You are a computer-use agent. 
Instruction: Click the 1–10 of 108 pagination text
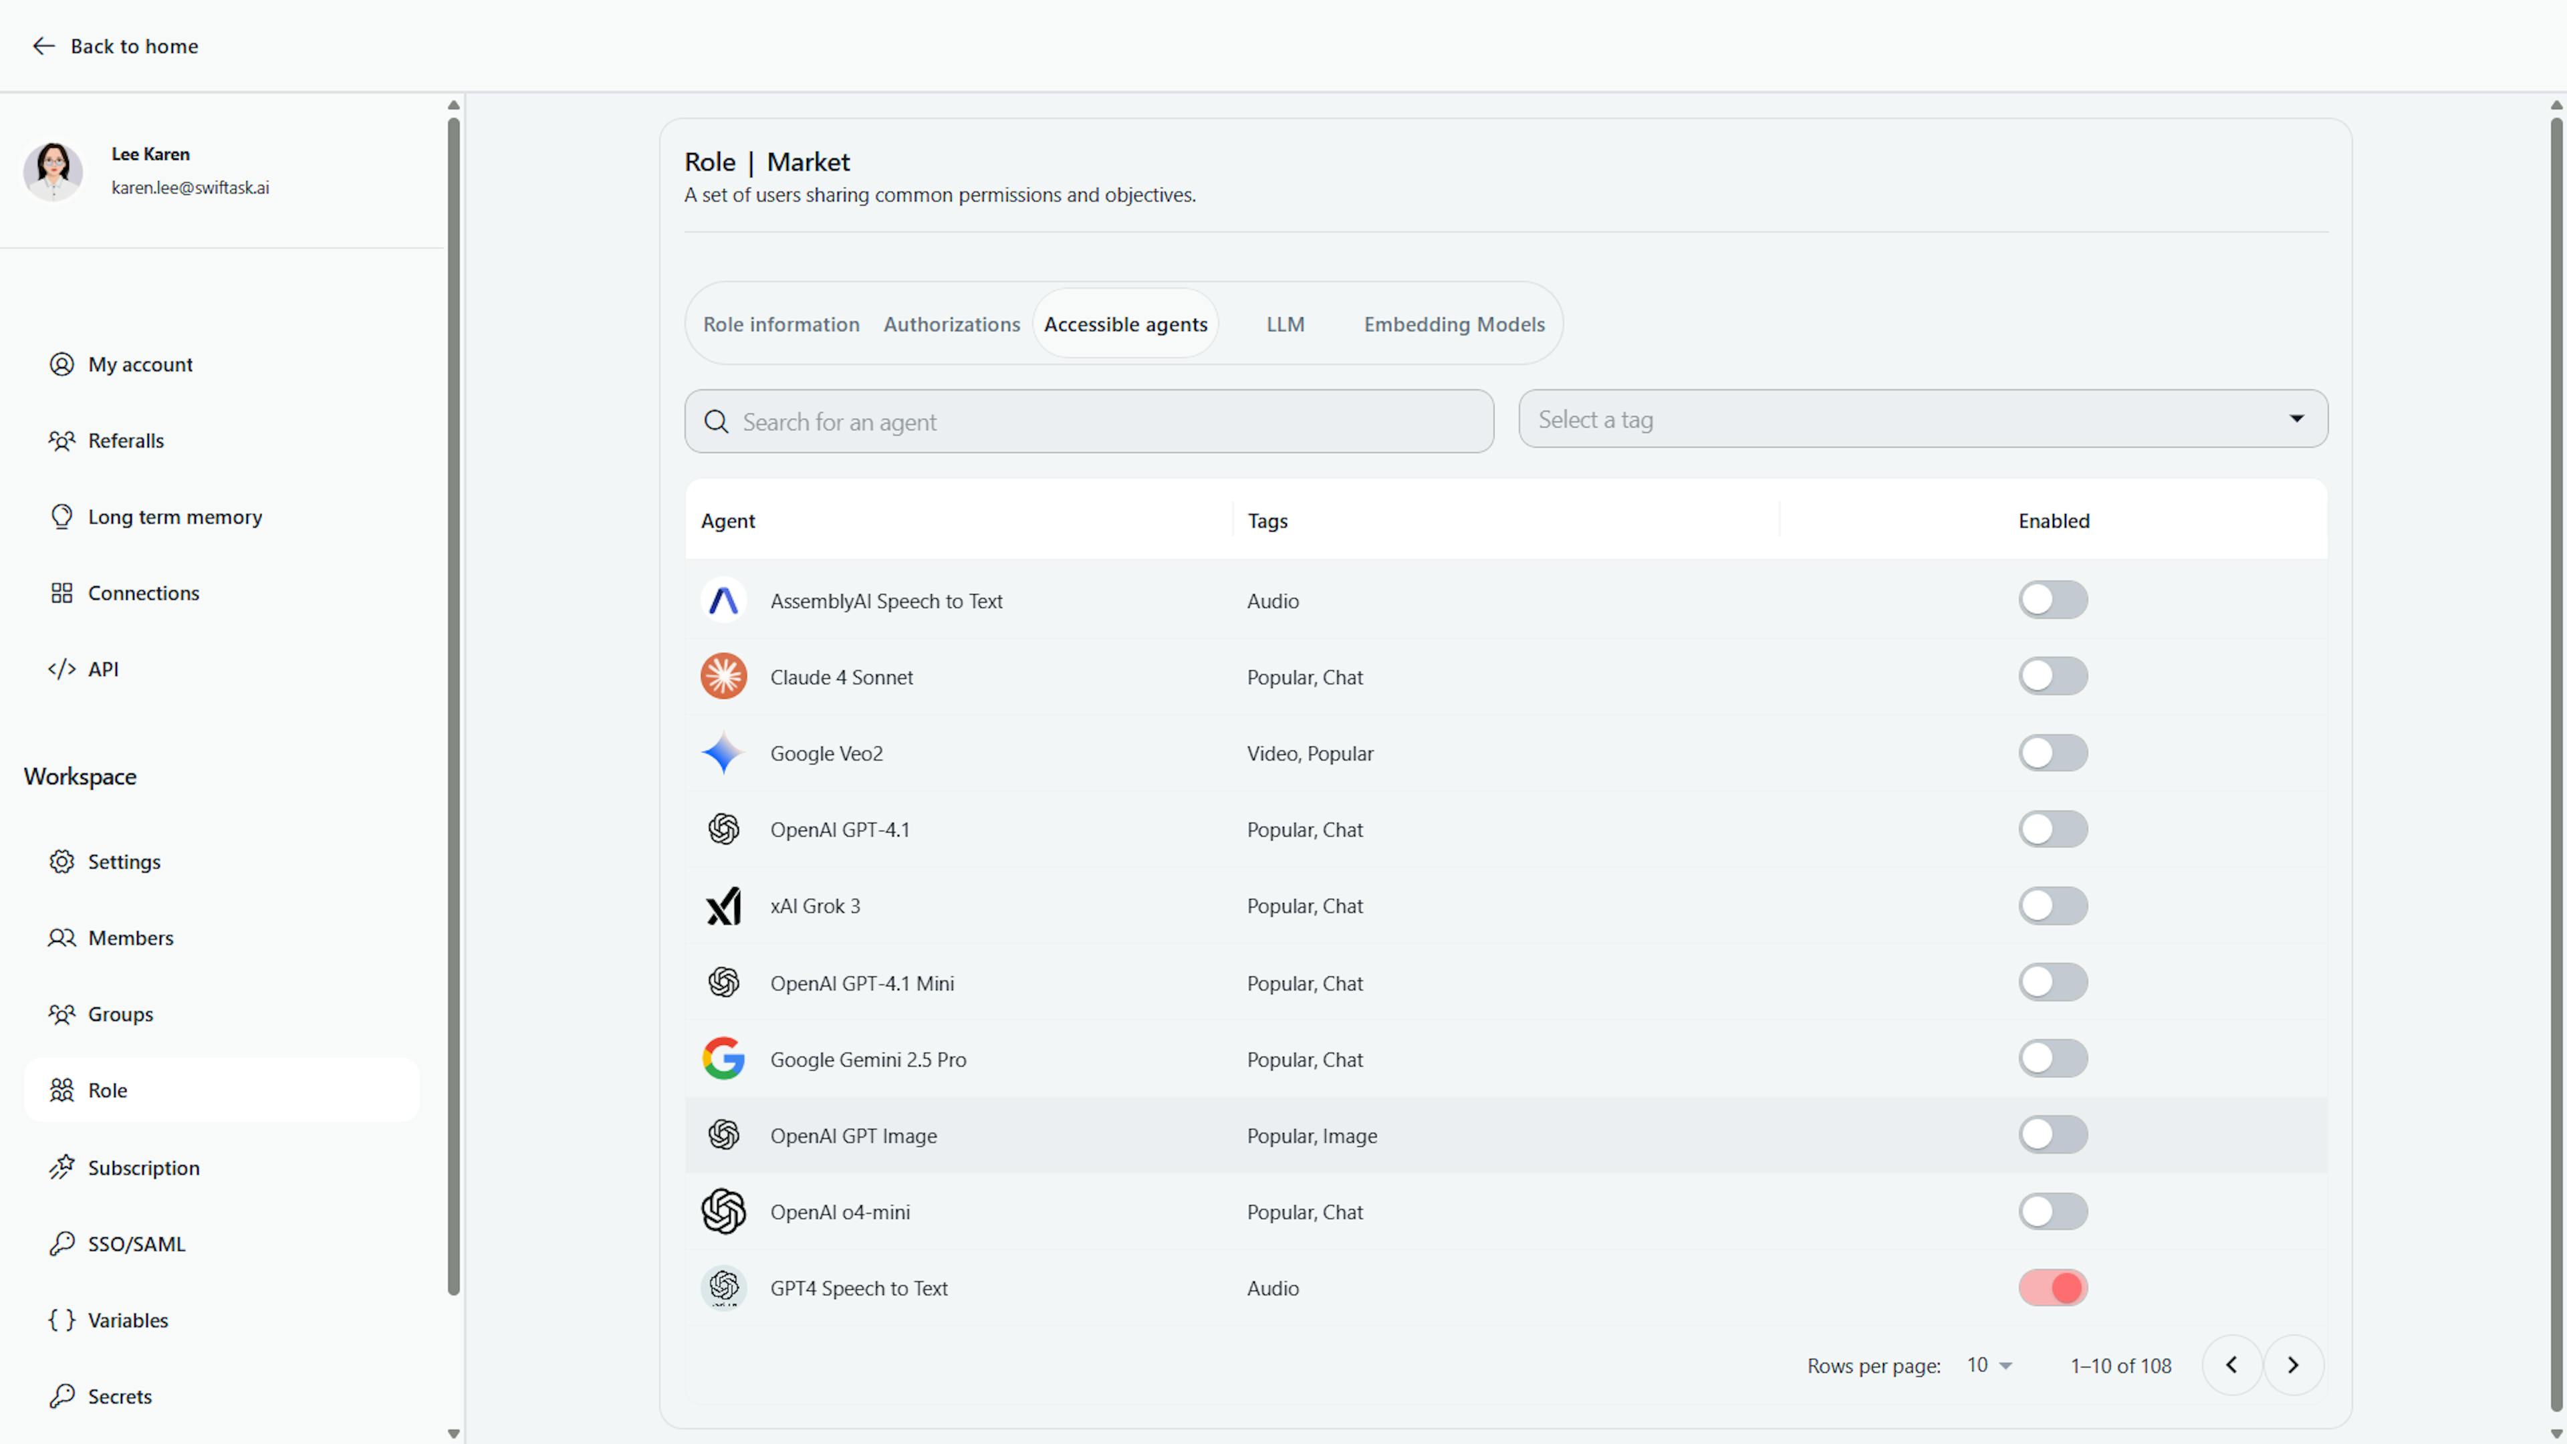coord(2120,1365)
